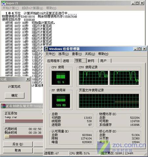Screen dimensions: 148x157
Task: Click 已用时间 value 00:02:50
Action: (x=35, y=129)
